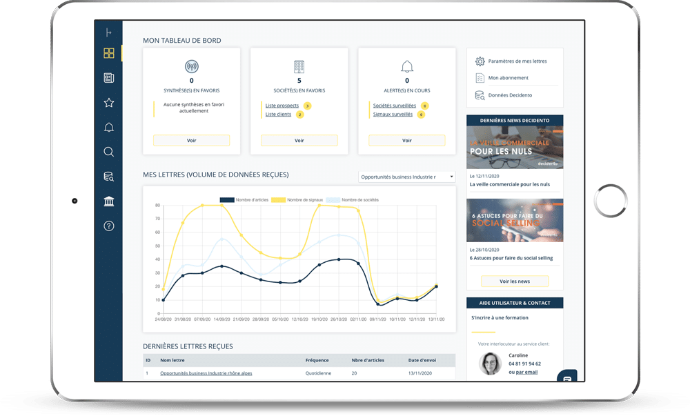This screenshot has width=690, height=416.
Task: Open the Opportunités business Industrie dropdown
Action: click(x=407, y=177)
